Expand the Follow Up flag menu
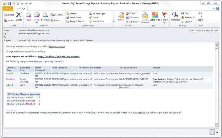 pyautogui.click(x=165, y=17)
